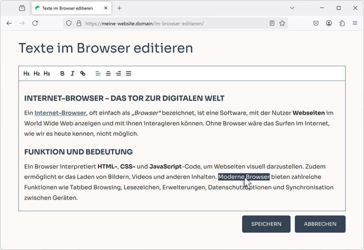This screenshot has width=364, height=250.
Task: Set text alignment to center
Action: click(x=108, y=73)
